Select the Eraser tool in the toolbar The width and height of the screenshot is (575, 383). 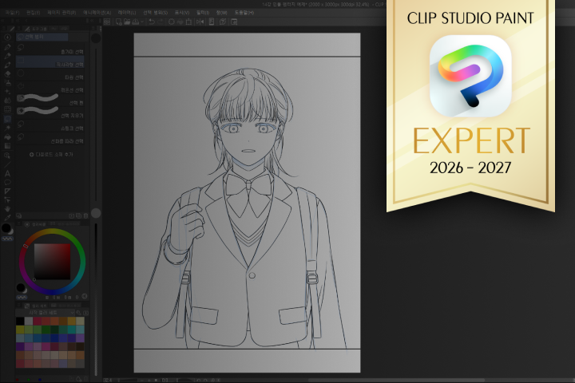click(7, 73)
